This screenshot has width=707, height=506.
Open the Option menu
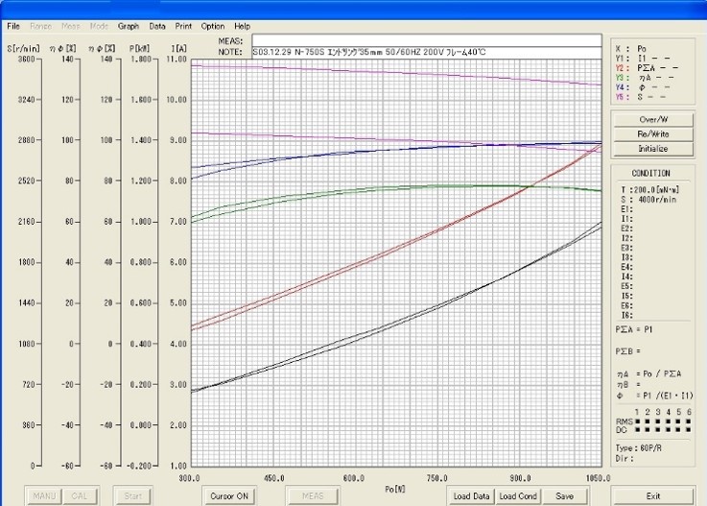[213, 26]
